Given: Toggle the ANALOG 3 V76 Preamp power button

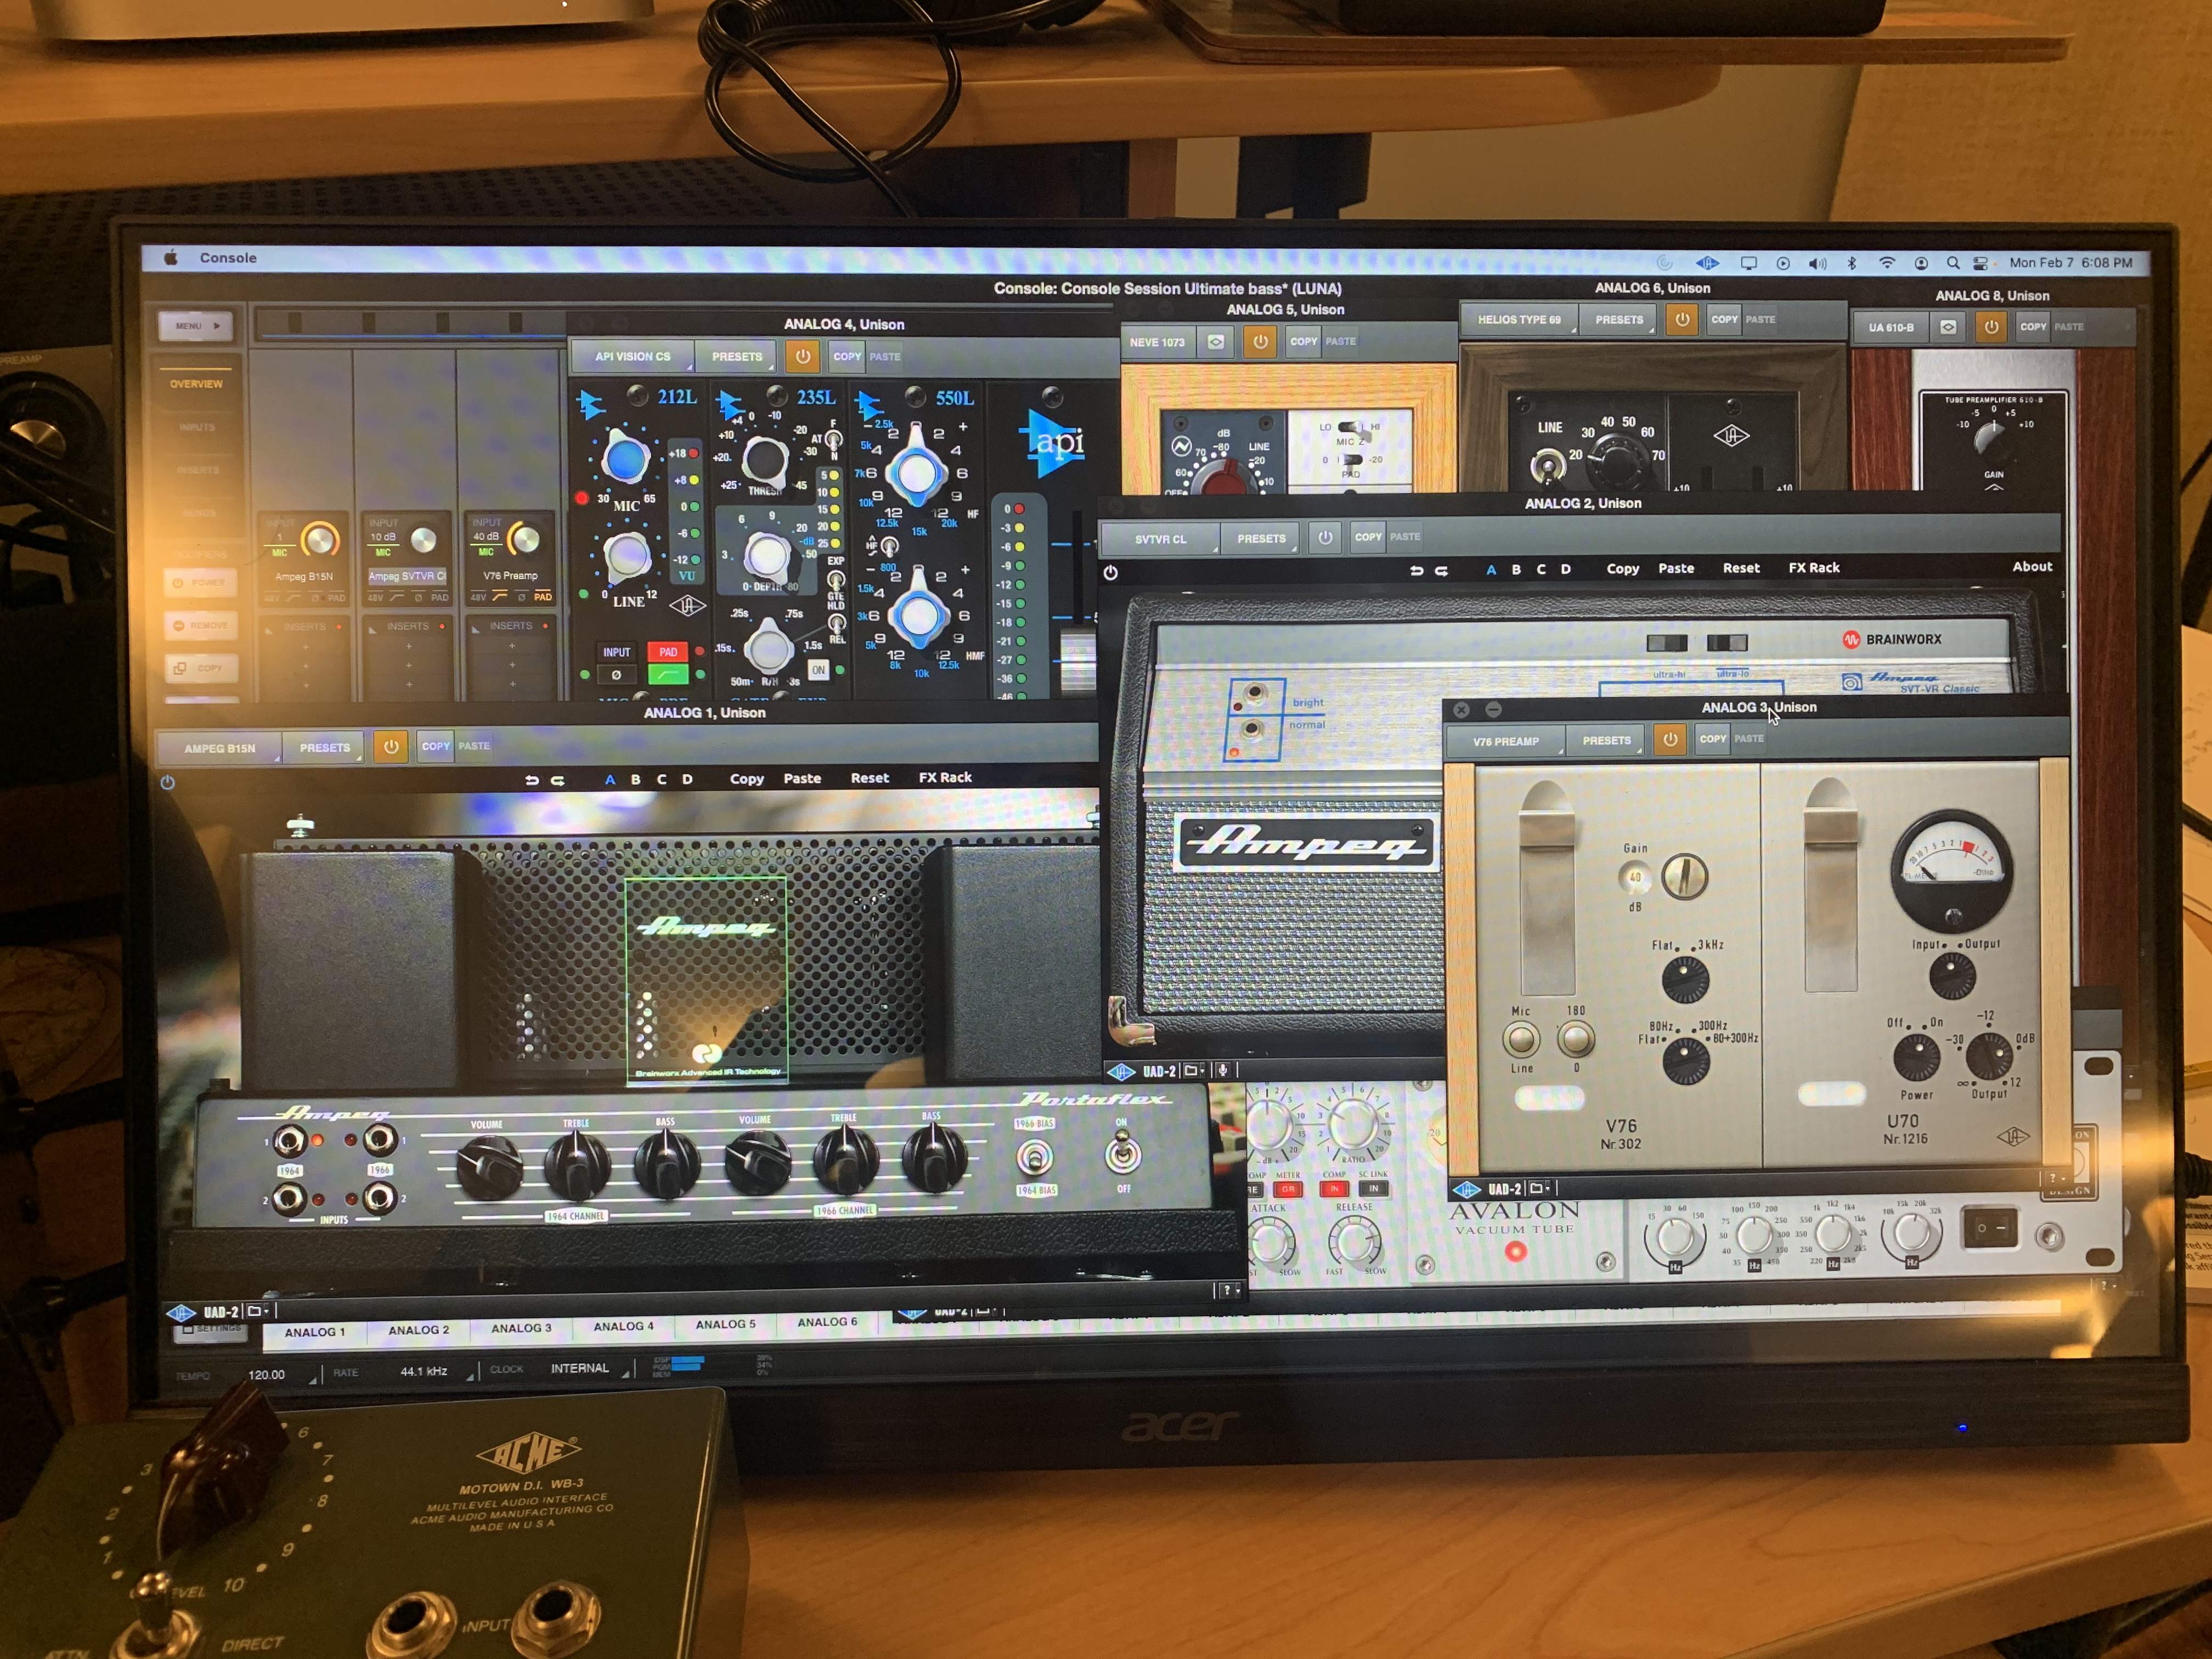Looking at the screenshot, I should (x=1669, y=740).
